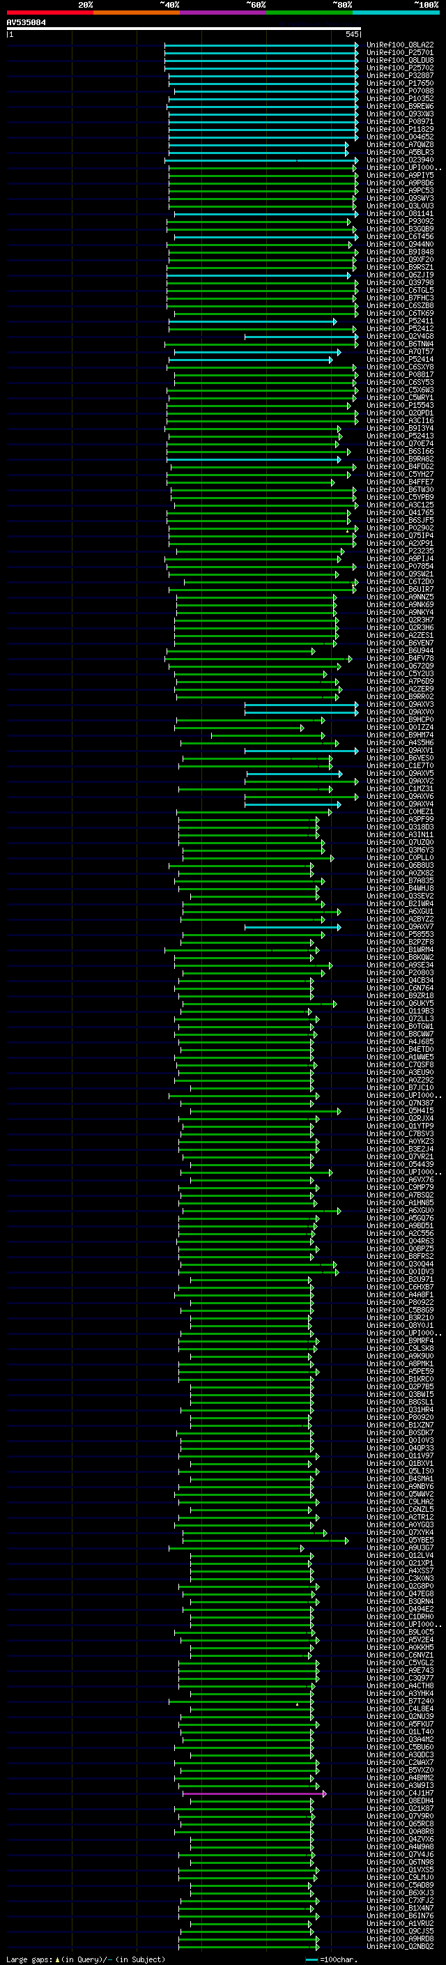Open the UniRef100_P07088 hit label
Viewport: 446px width, 1965px height.
tap(400, 91)
